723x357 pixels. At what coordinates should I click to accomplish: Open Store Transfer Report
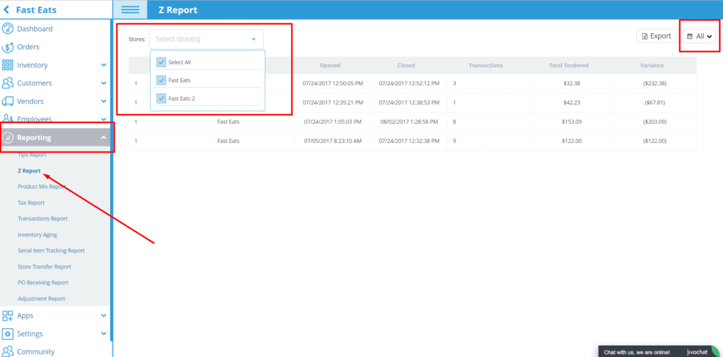click(44, 267)
